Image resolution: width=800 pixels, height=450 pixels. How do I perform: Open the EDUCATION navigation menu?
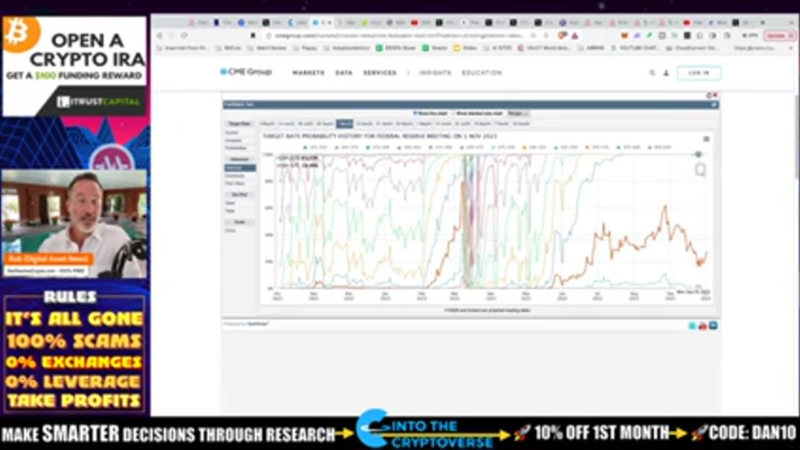(x=482, y=72)
